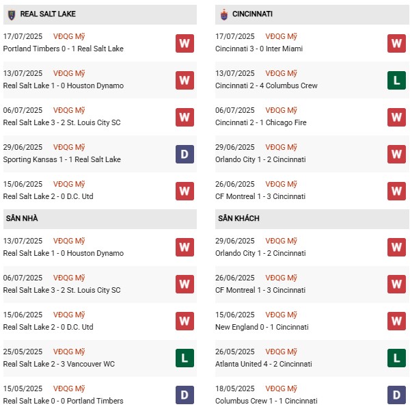Click the L badge for Atlanta United 4 - 2 Cincinnati

click(397, 358)
